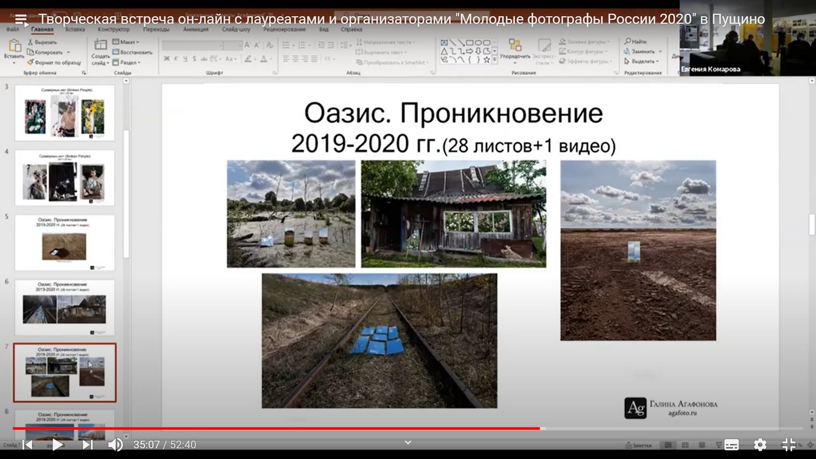Expand the shapes gallery more arrow
This screenshot has height=459, width=816.
coord(495,60)
